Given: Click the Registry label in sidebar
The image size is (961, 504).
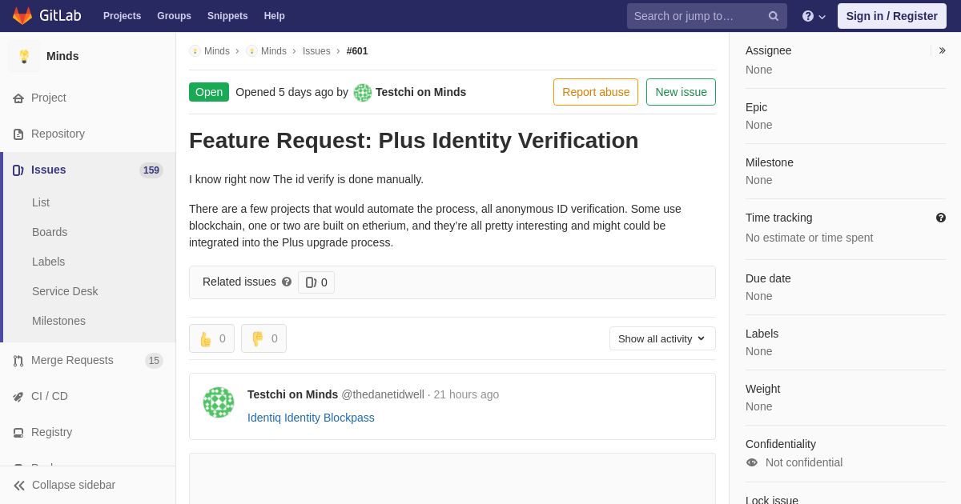Looking at the screenshot, I should click(51, 432).
